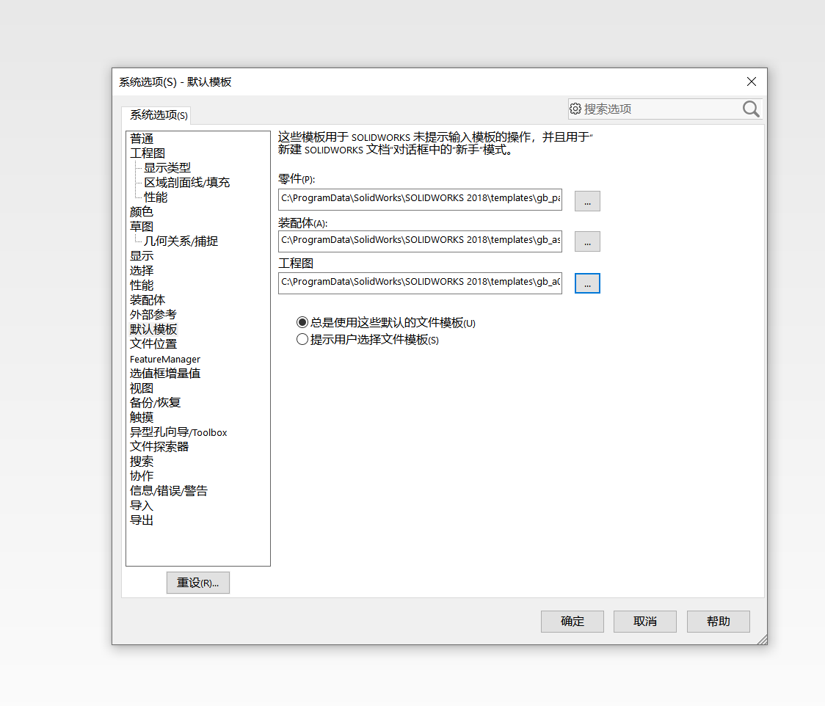The image size is (825, 706).
Task: Click the 零件 template path field
Action: tap(420, 199)
